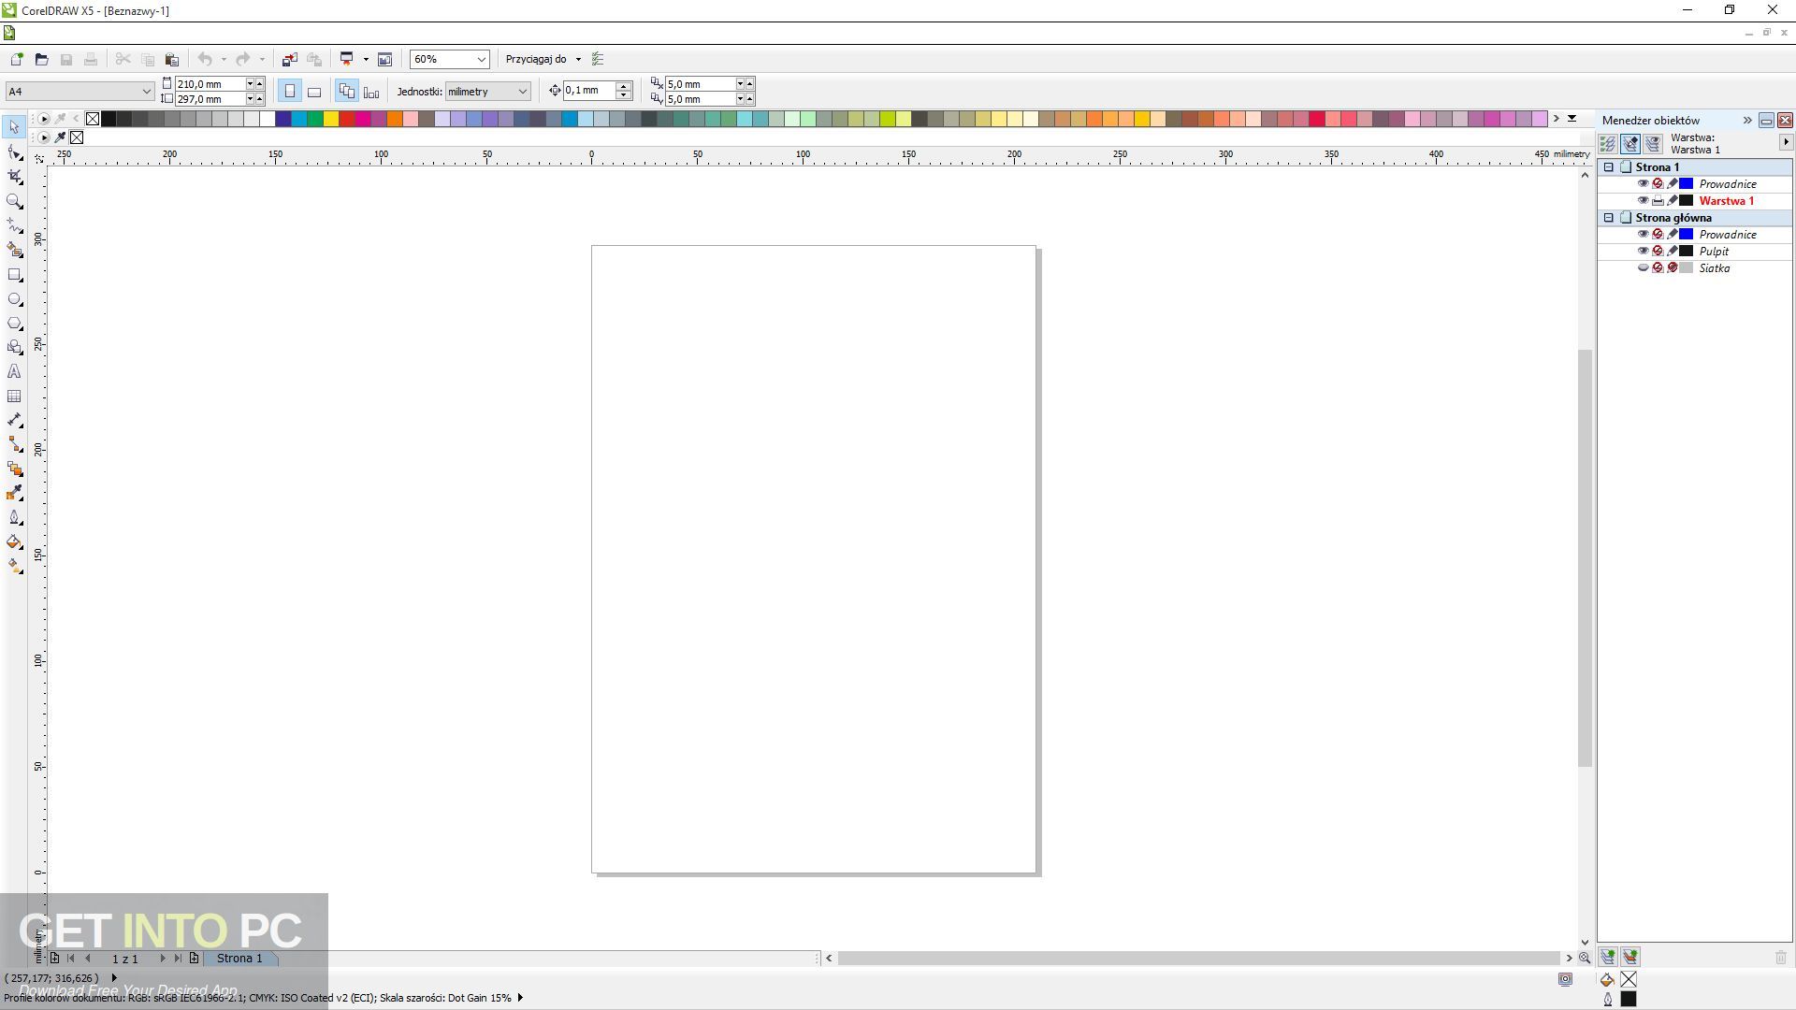Toggle Layer Manager View button

coord(1653,144)
